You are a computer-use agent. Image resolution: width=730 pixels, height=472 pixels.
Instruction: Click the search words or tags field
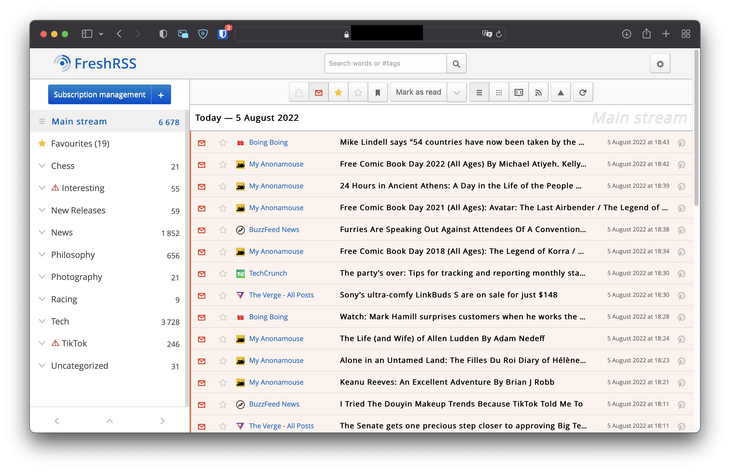(x=385, y=63)
